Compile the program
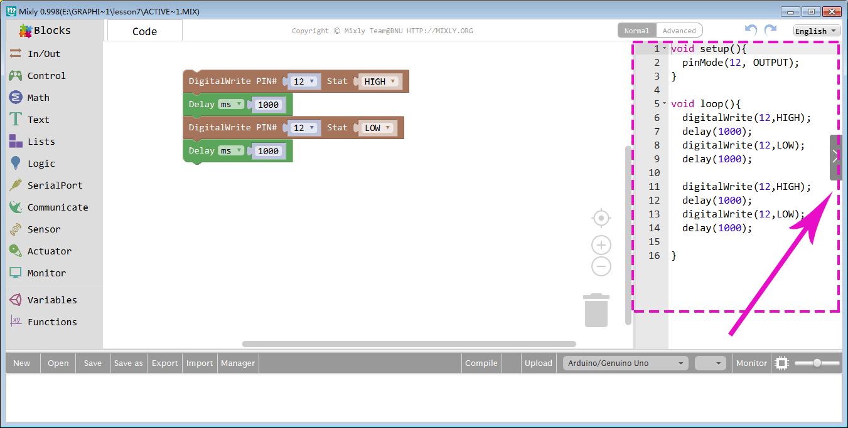This screenshot has width=848, height=428. pyautogui.click(x=481, y=363)
